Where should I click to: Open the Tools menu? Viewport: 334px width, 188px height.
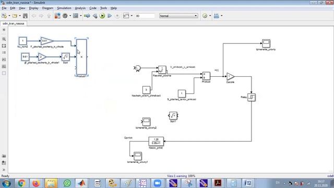tap(103, 8)
